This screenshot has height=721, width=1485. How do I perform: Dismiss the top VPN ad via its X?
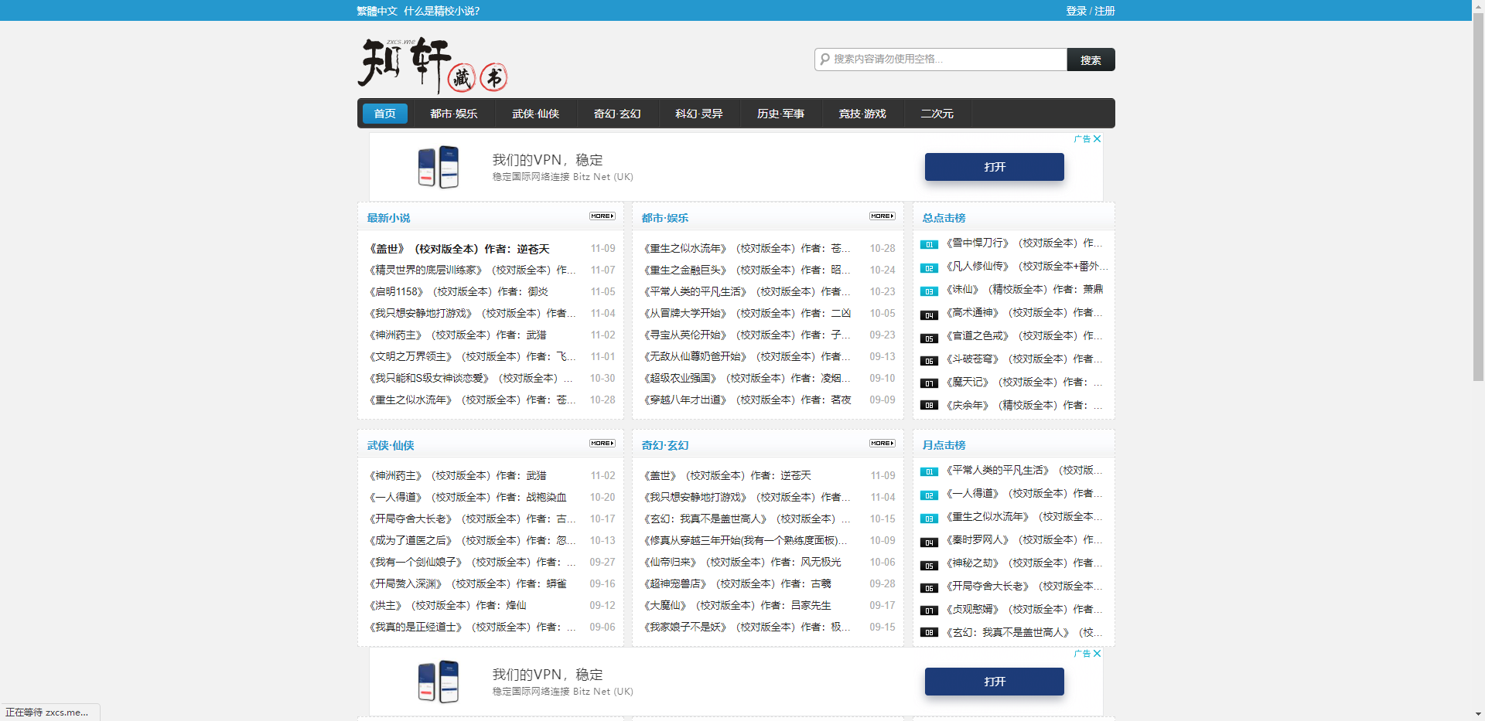[1097, 139]
